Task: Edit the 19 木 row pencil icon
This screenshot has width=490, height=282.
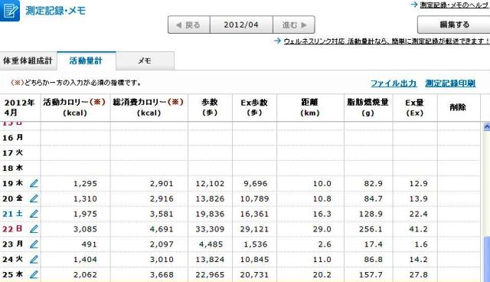Action: coord(34,183)
